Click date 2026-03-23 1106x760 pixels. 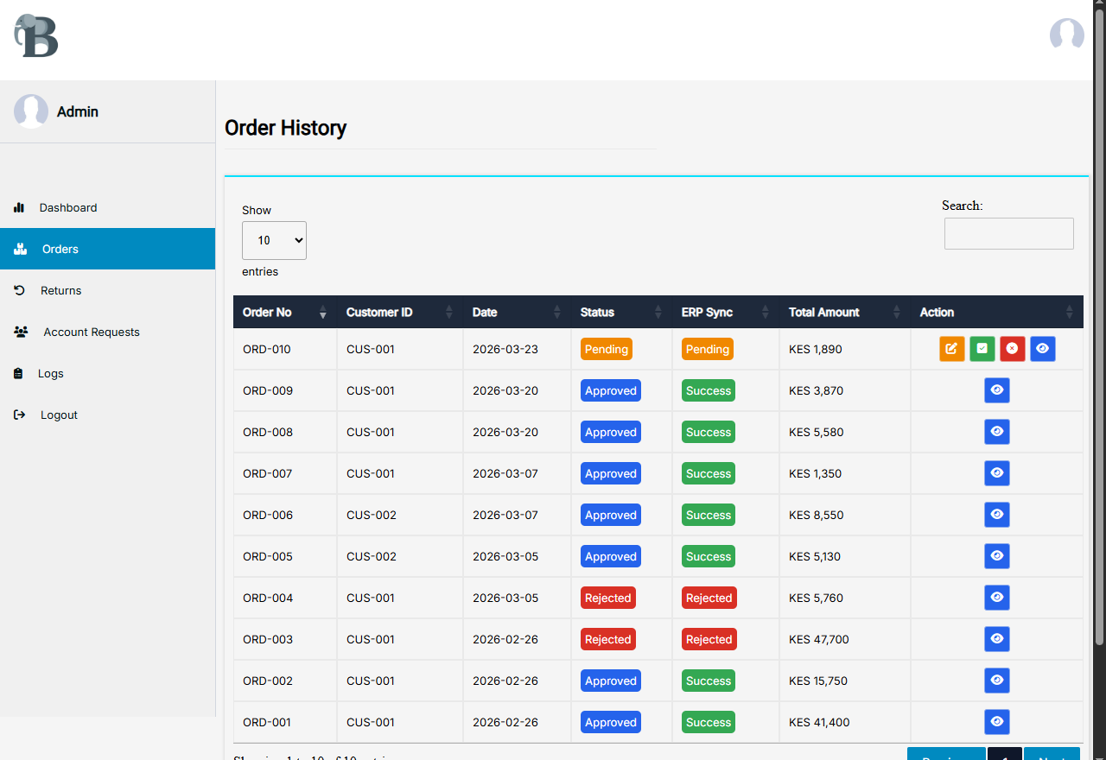click(505, 349)
